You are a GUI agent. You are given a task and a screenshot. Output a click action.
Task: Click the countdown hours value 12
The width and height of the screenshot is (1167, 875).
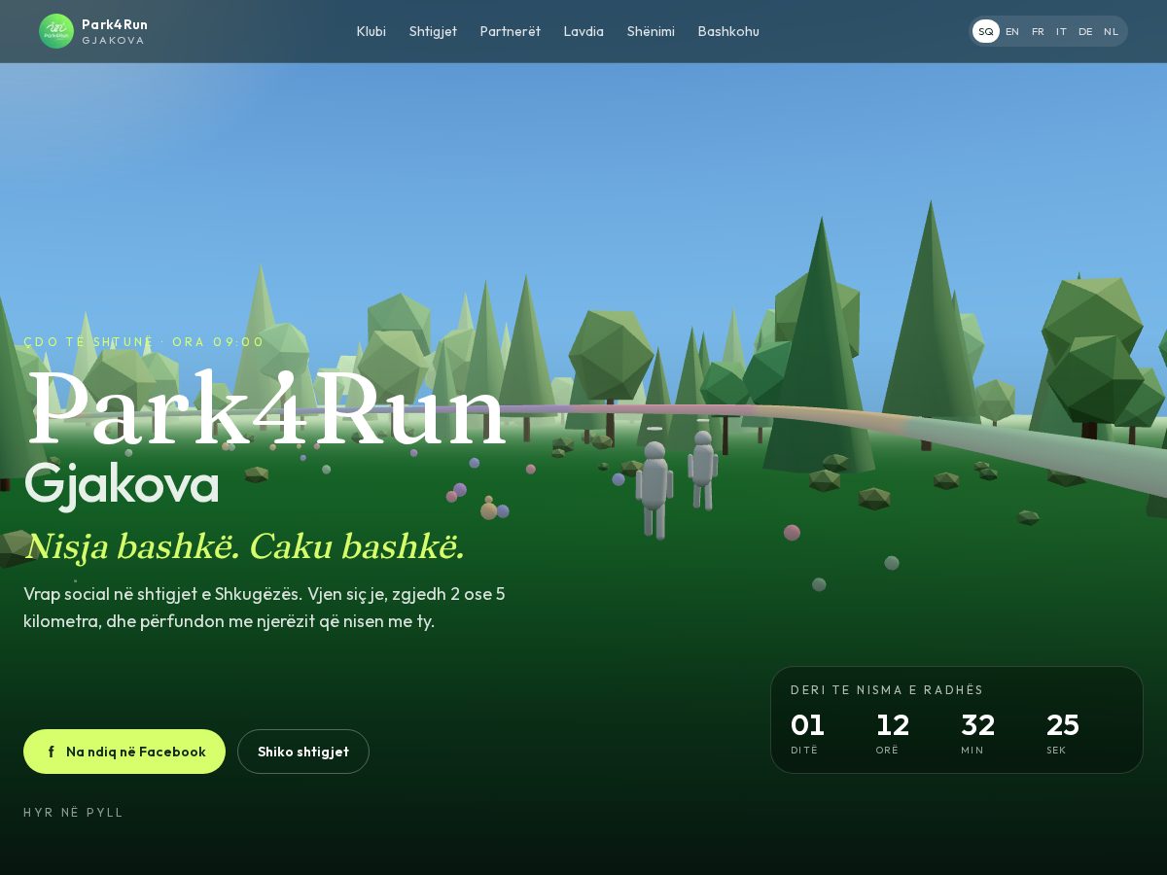coord(893,725)
